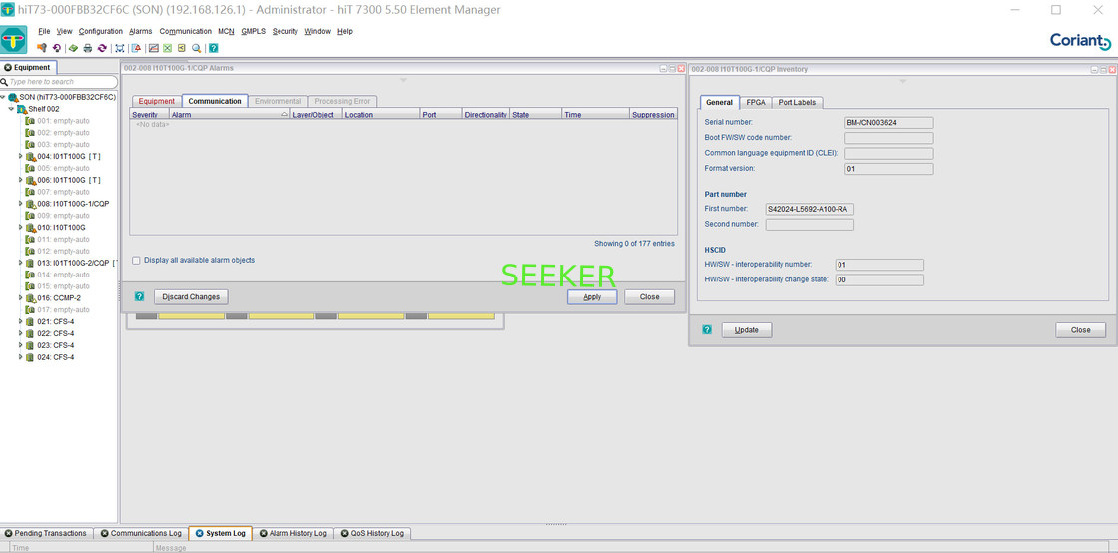The width and height of the screenshot is (1118, 553).
Task: Click the magnifier search icon in toolbar
Action: pyautogui.click(x=196, y=48)
